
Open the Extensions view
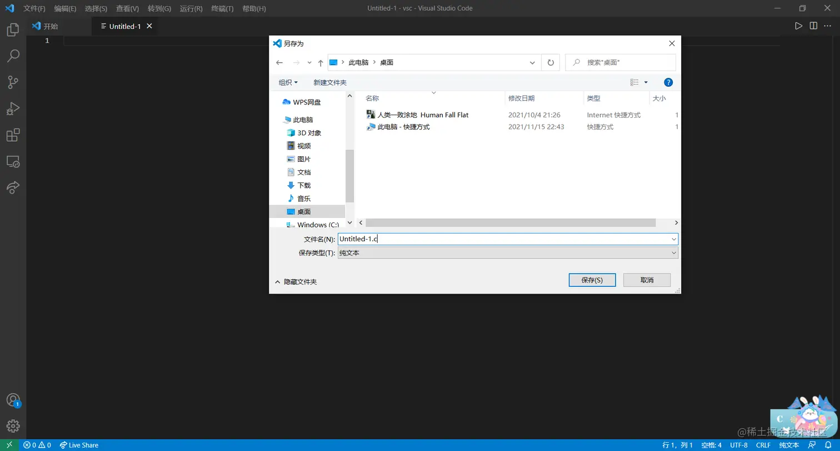(x=13, y=135)
